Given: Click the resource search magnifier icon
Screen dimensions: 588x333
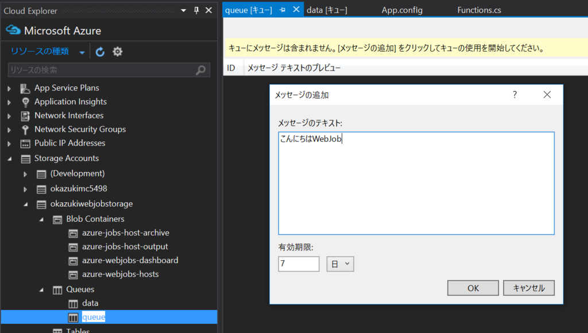Looking at the screenshot, I should 200,70.
